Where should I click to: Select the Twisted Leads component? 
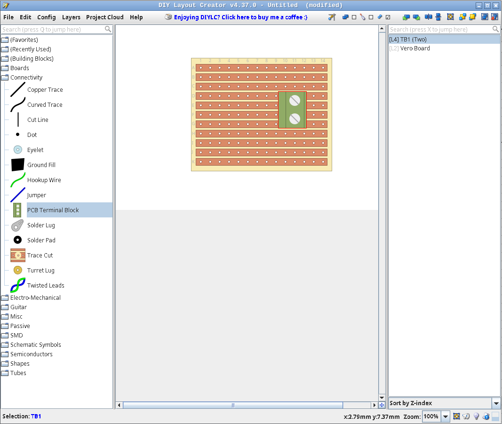click(47, 285)
